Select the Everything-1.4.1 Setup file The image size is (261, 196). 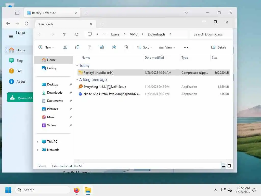pos(154,87)
